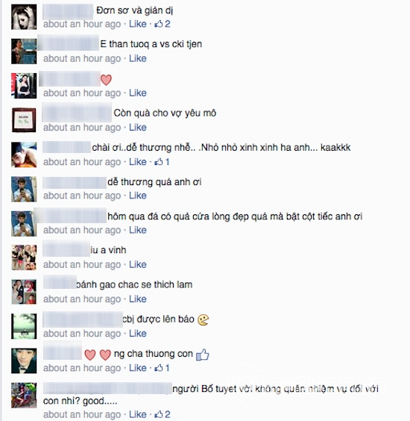Open avatar beside 'E than tuoq a' comment
The width and height of the screenshot is (410, 421).
click(24, 52)
